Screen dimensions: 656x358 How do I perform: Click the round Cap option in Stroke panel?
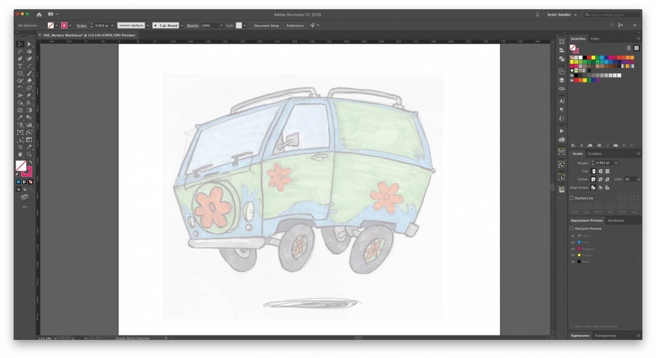pos(600,171)
